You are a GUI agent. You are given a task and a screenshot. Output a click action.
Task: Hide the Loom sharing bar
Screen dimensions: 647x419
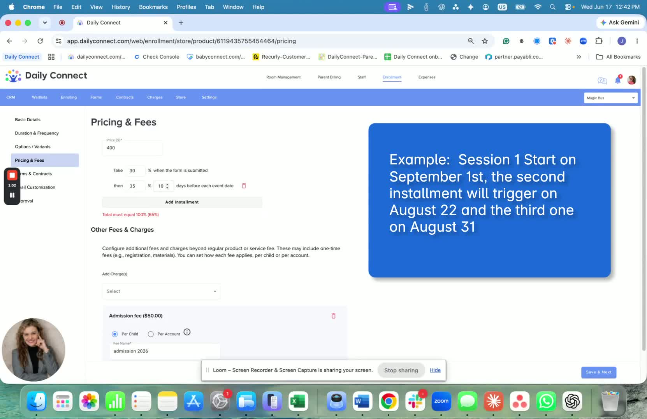click(x=435, y=370)
